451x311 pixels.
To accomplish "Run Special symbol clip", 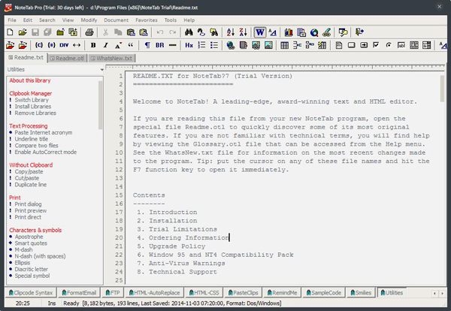I will [x=32, y=276].
